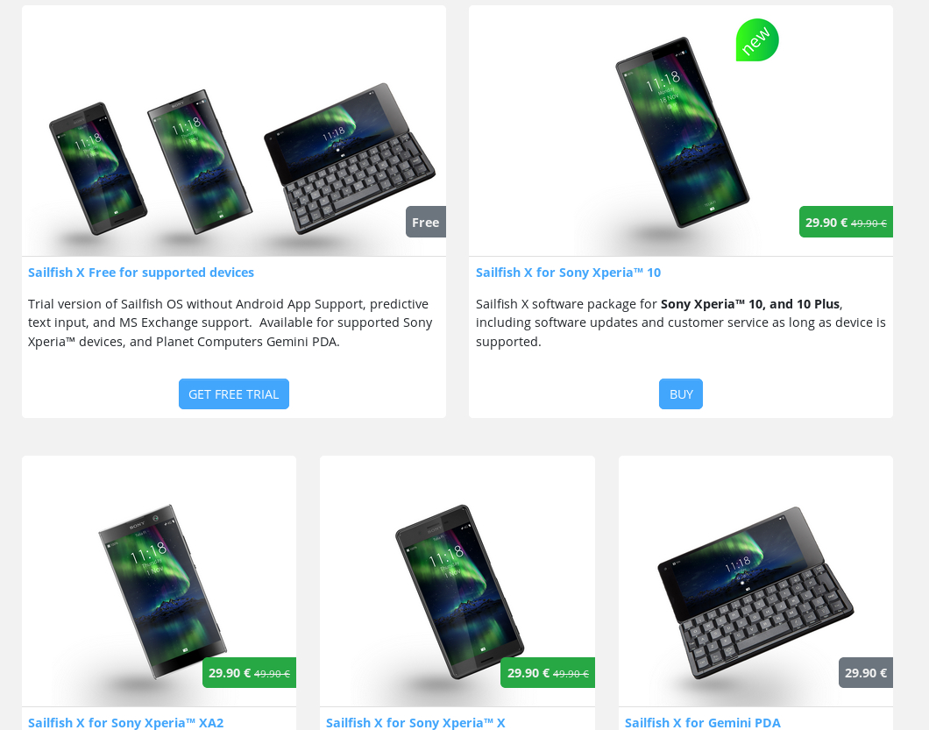Viewport: 929px width, 730px height.
Task: Click the Gemini PDA gray 29.90 € badge
Action: 866,672
